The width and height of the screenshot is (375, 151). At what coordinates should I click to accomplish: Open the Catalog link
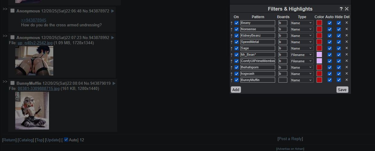tap(26, 140)
